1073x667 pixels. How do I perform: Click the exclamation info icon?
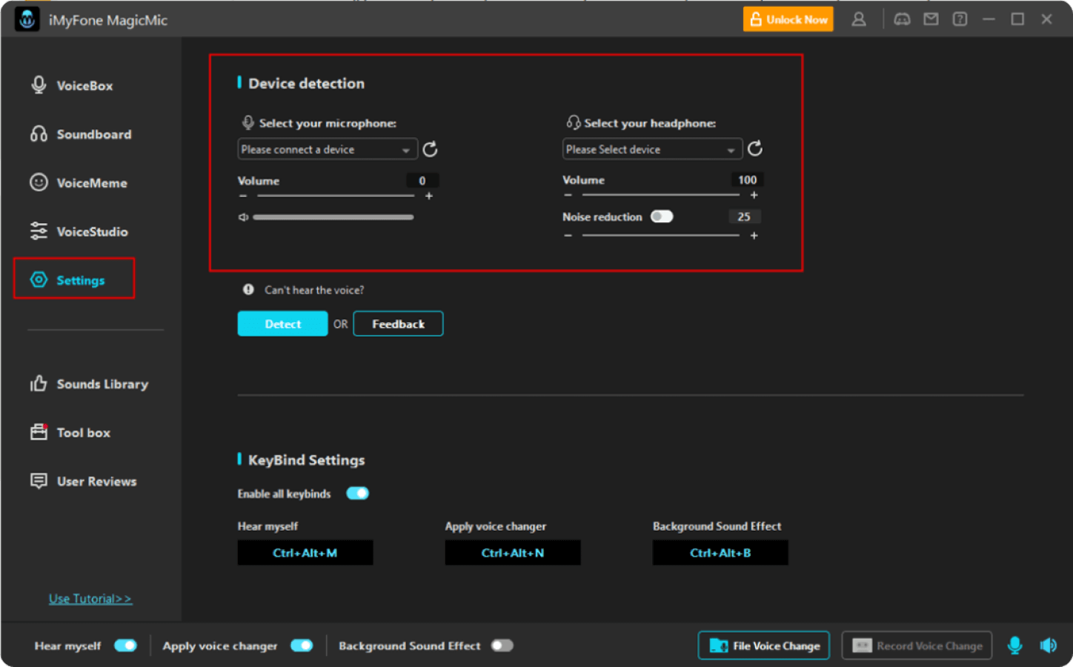[x=248, y=290]
